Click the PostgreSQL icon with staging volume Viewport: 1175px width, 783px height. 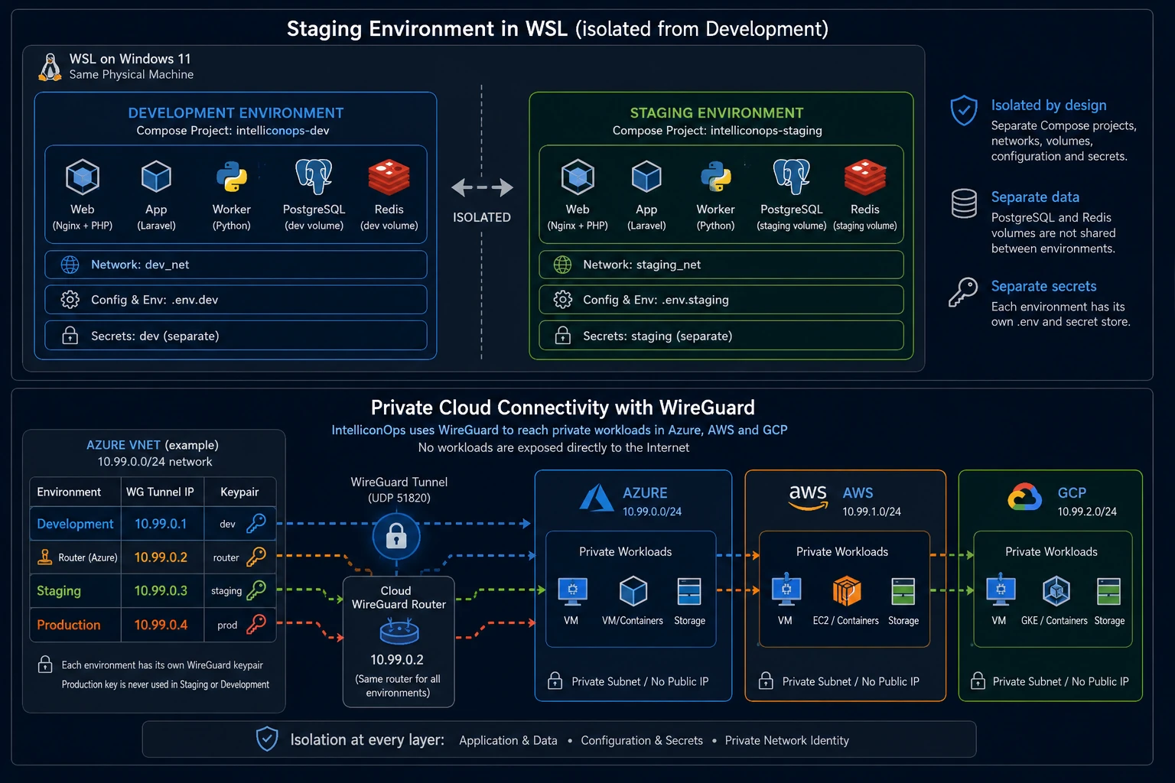(x=791, y=177)
